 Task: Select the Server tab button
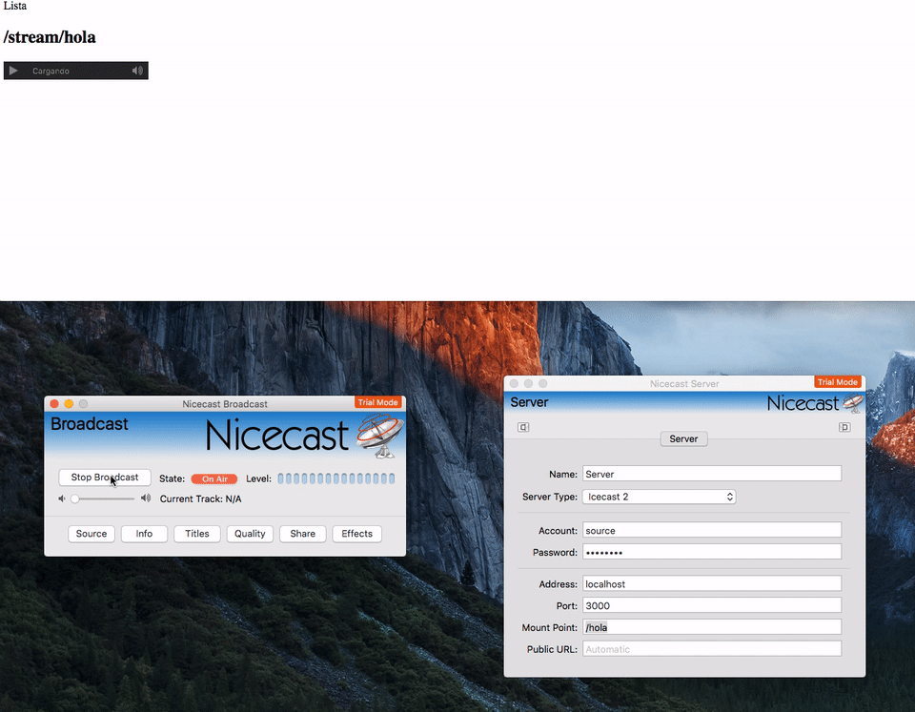tap(684, 438)
